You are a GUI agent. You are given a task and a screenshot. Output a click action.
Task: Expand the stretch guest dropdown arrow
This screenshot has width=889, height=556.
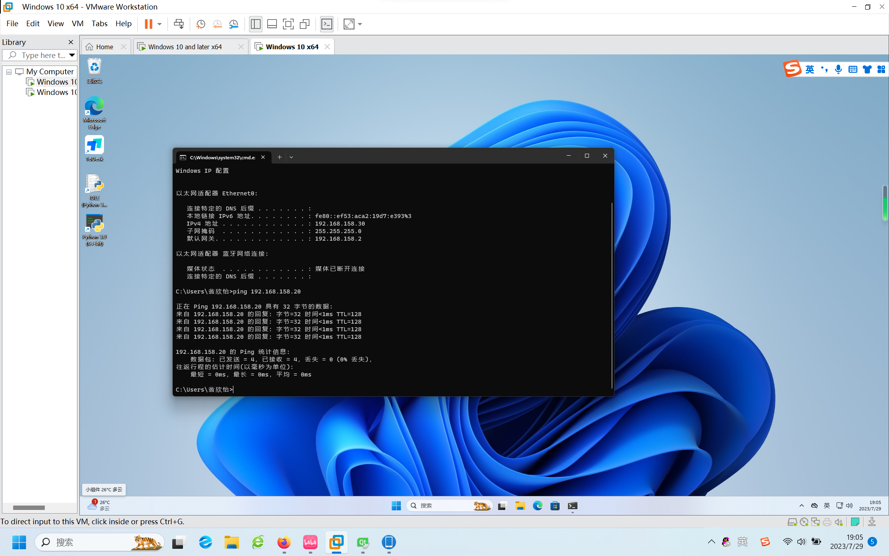(360, 24)
